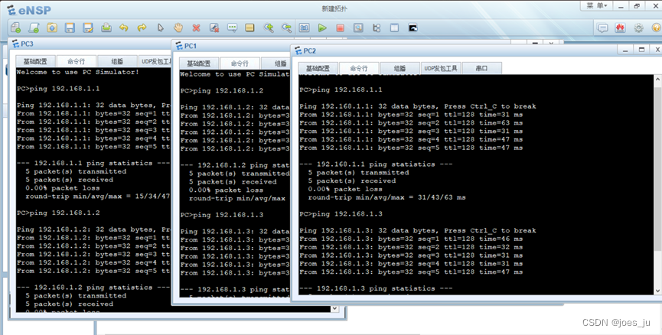The width and height of the screenshot is (662, 335).
Task: Switch to 基础配置 tab in PC3
Action: point(35,61)
